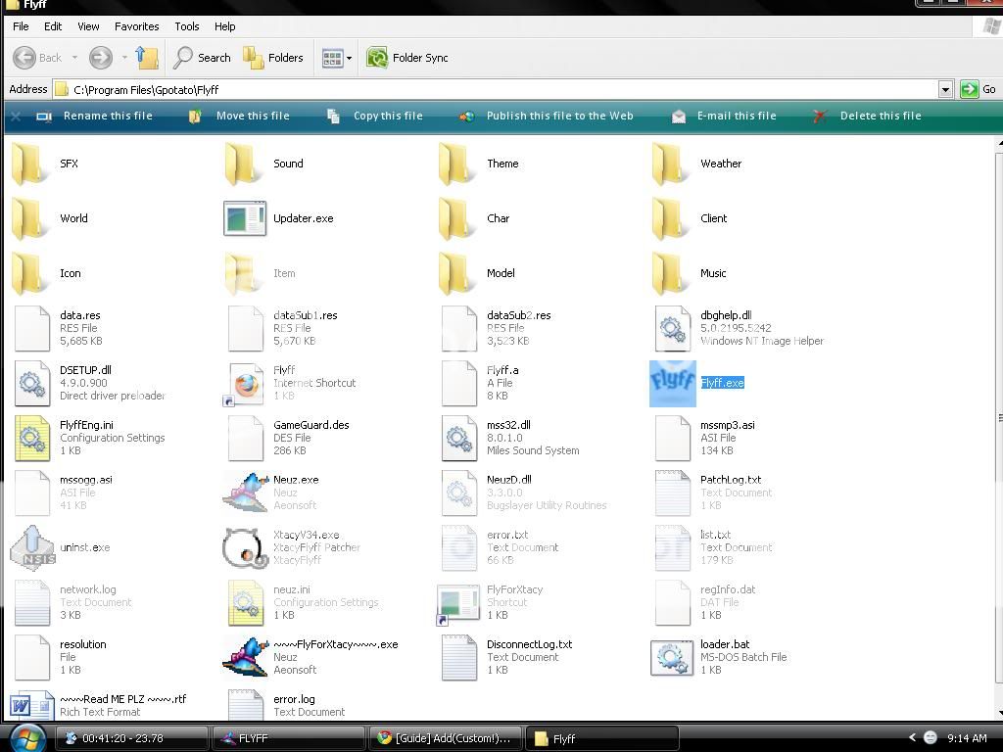Select the Flyff Internet Shortcut icon
The width and height of the screenshot is (1003, 752).
pos(245,383)
